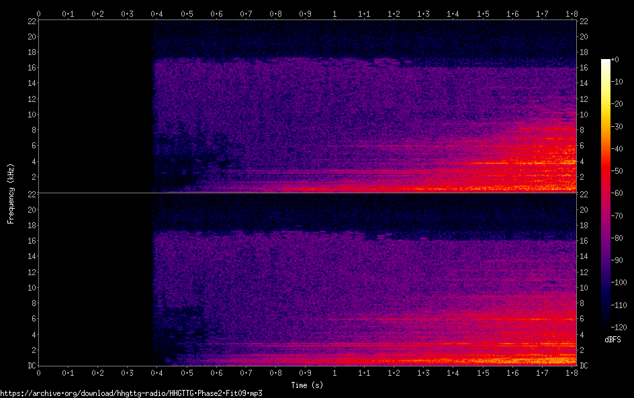Click the 0 tick on the top time axis

[38, 13]
